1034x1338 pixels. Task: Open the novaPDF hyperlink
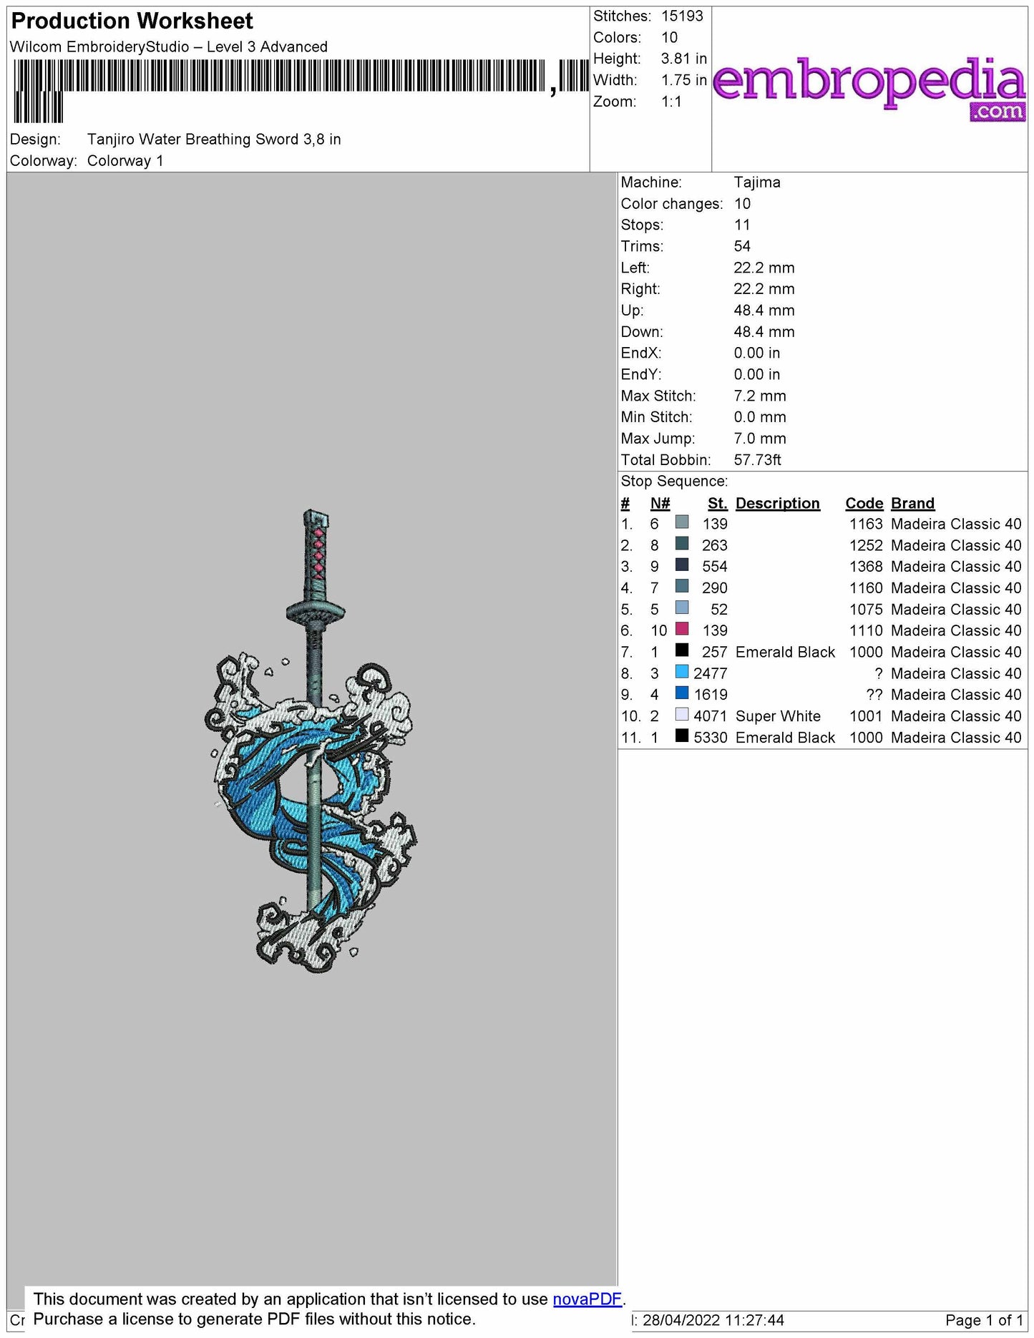pyautogui.click(x=587, y=1299)
